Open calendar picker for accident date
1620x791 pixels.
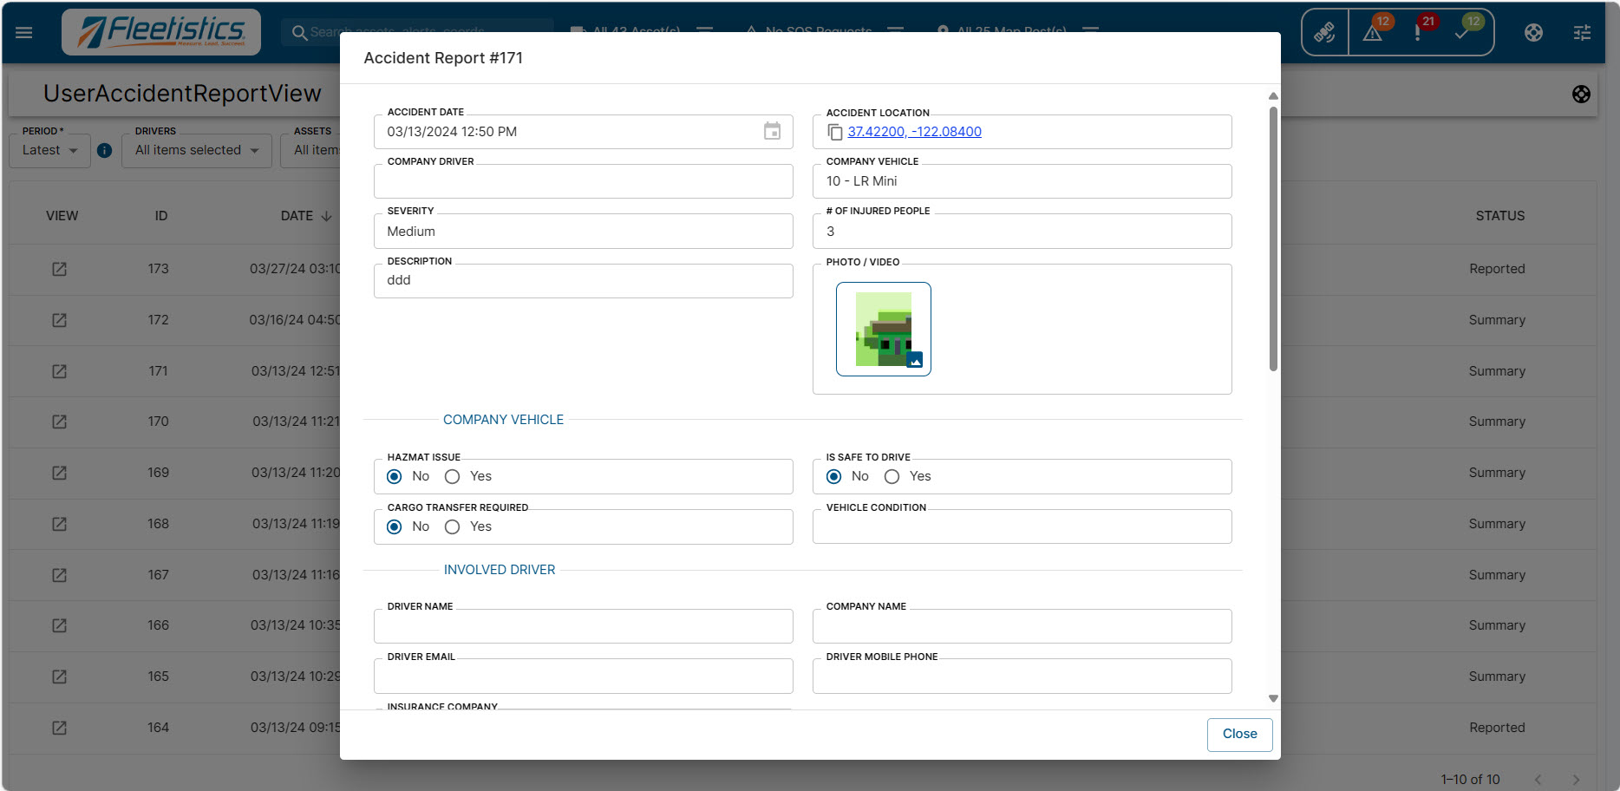click(x=772, y=131)
